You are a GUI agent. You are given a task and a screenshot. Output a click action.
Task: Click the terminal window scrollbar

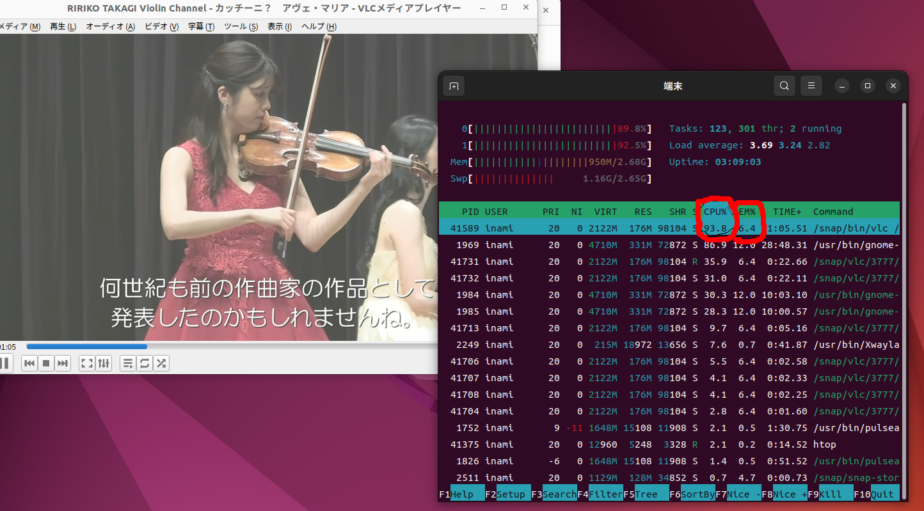pyautogui.click(x=904, y=301)
